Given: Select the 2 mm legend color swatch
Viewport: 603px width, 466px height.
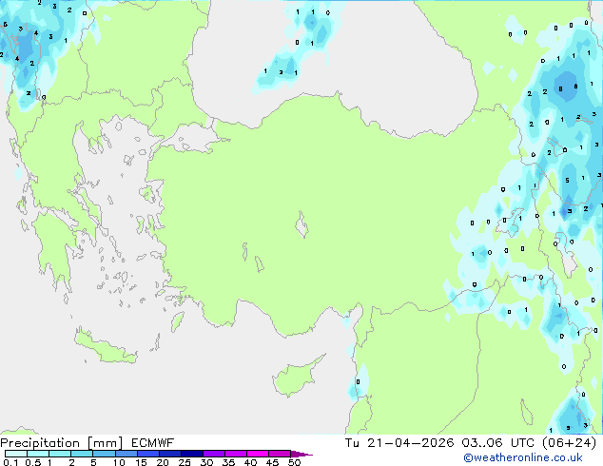Looking at the screenshot, I should coord(82,454).
